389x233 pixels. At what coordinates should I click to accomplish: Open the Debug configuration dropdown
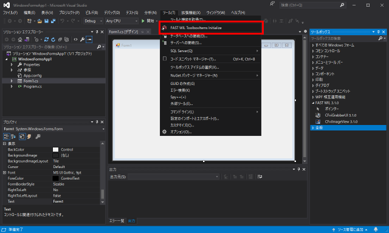tap(93, 21)
